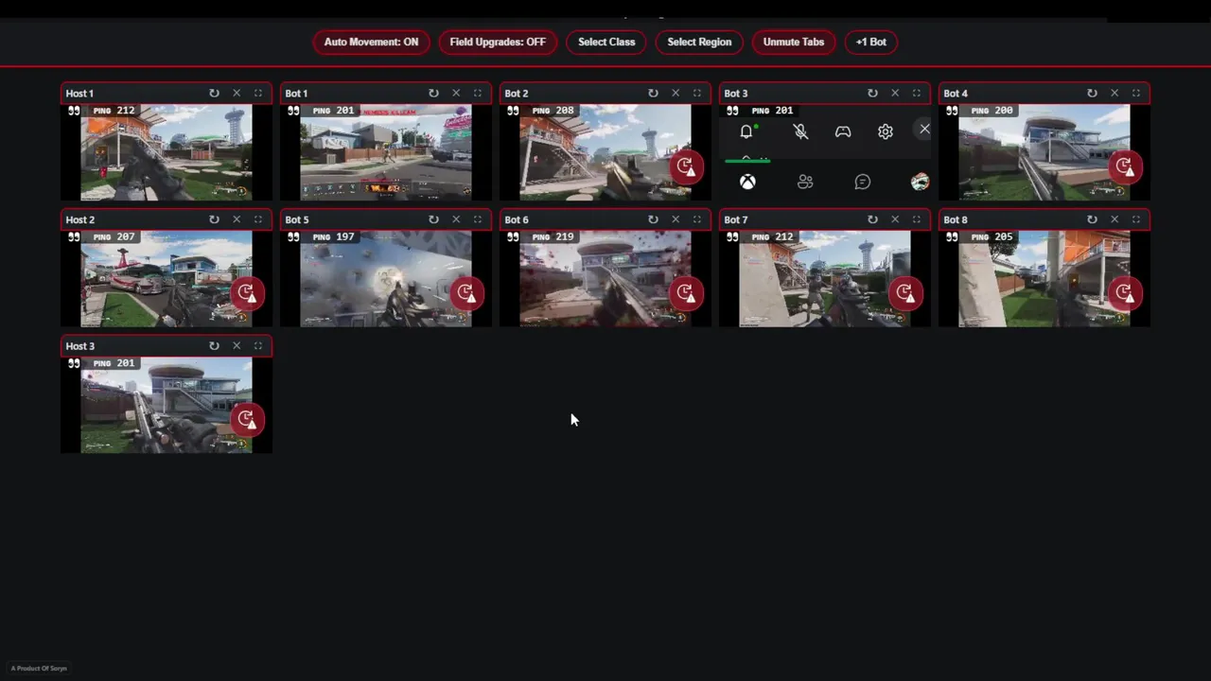Click the red touch icon on Bot 5
Viewport: 1211px width, 681px height.
[x=466, y=293]
